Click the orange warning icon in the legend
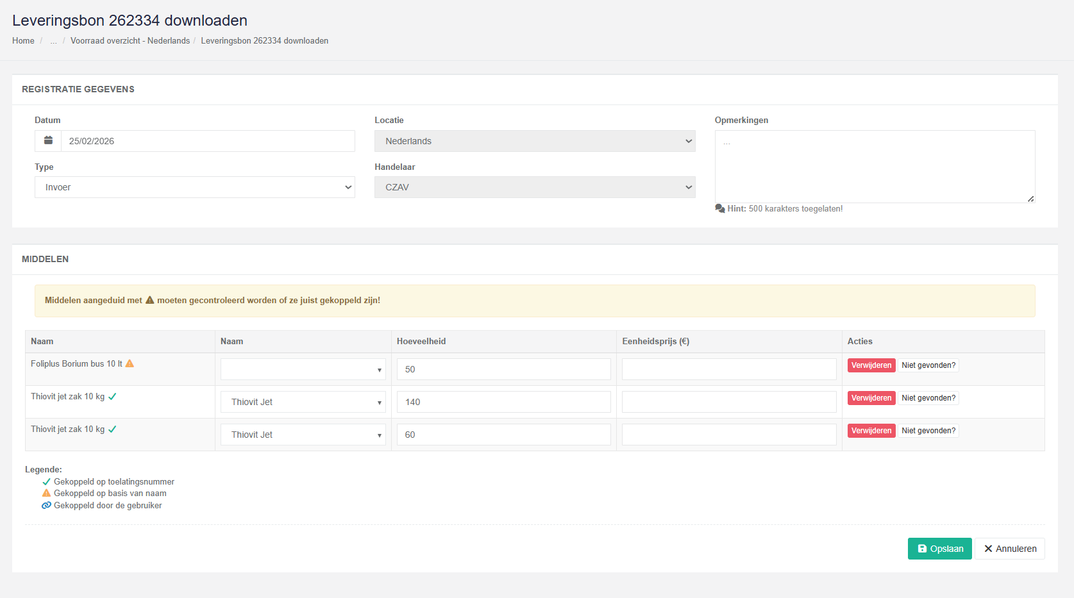This screenshot has width=1074, height=598. 46,494
